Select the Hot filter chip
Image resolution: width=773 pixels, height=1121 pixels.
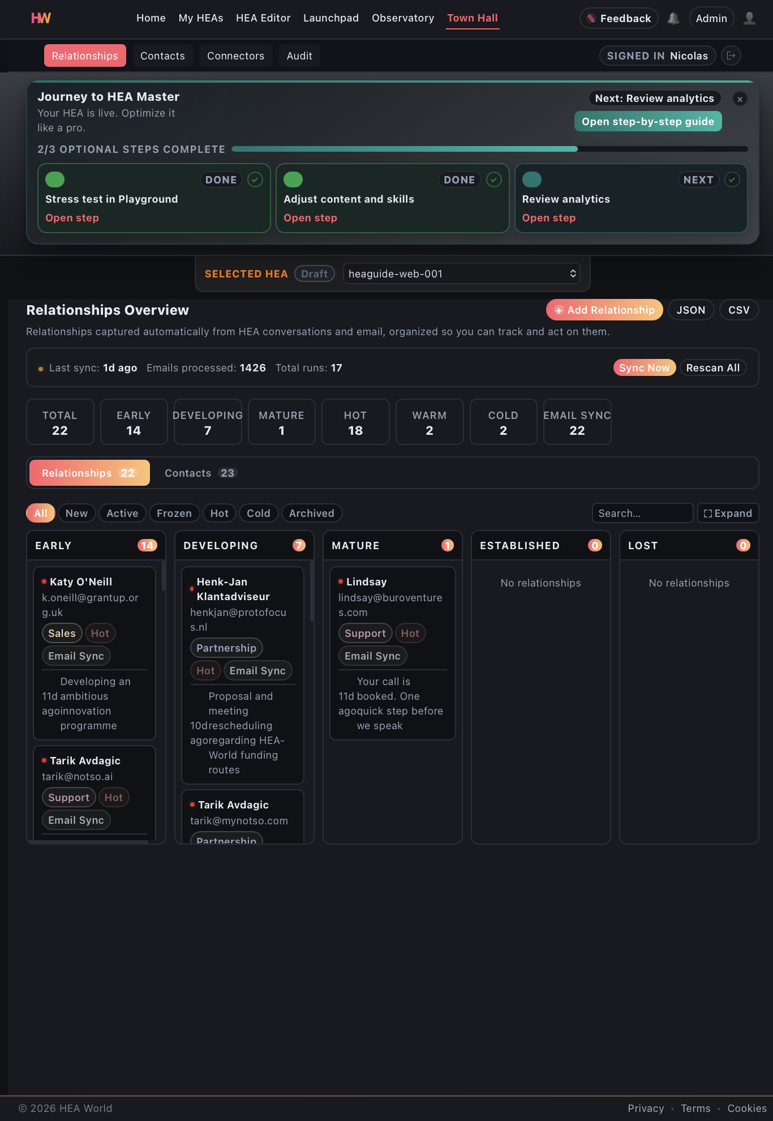[x=220, y=514]
